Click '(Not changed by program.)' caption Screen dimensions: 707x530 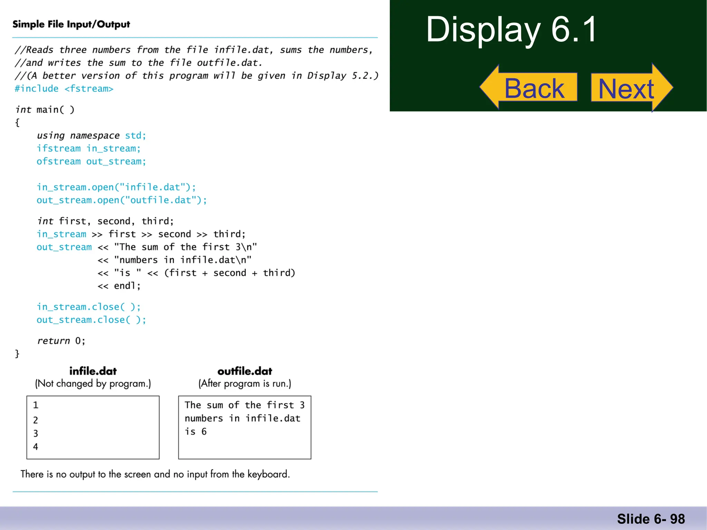(93, 384)
